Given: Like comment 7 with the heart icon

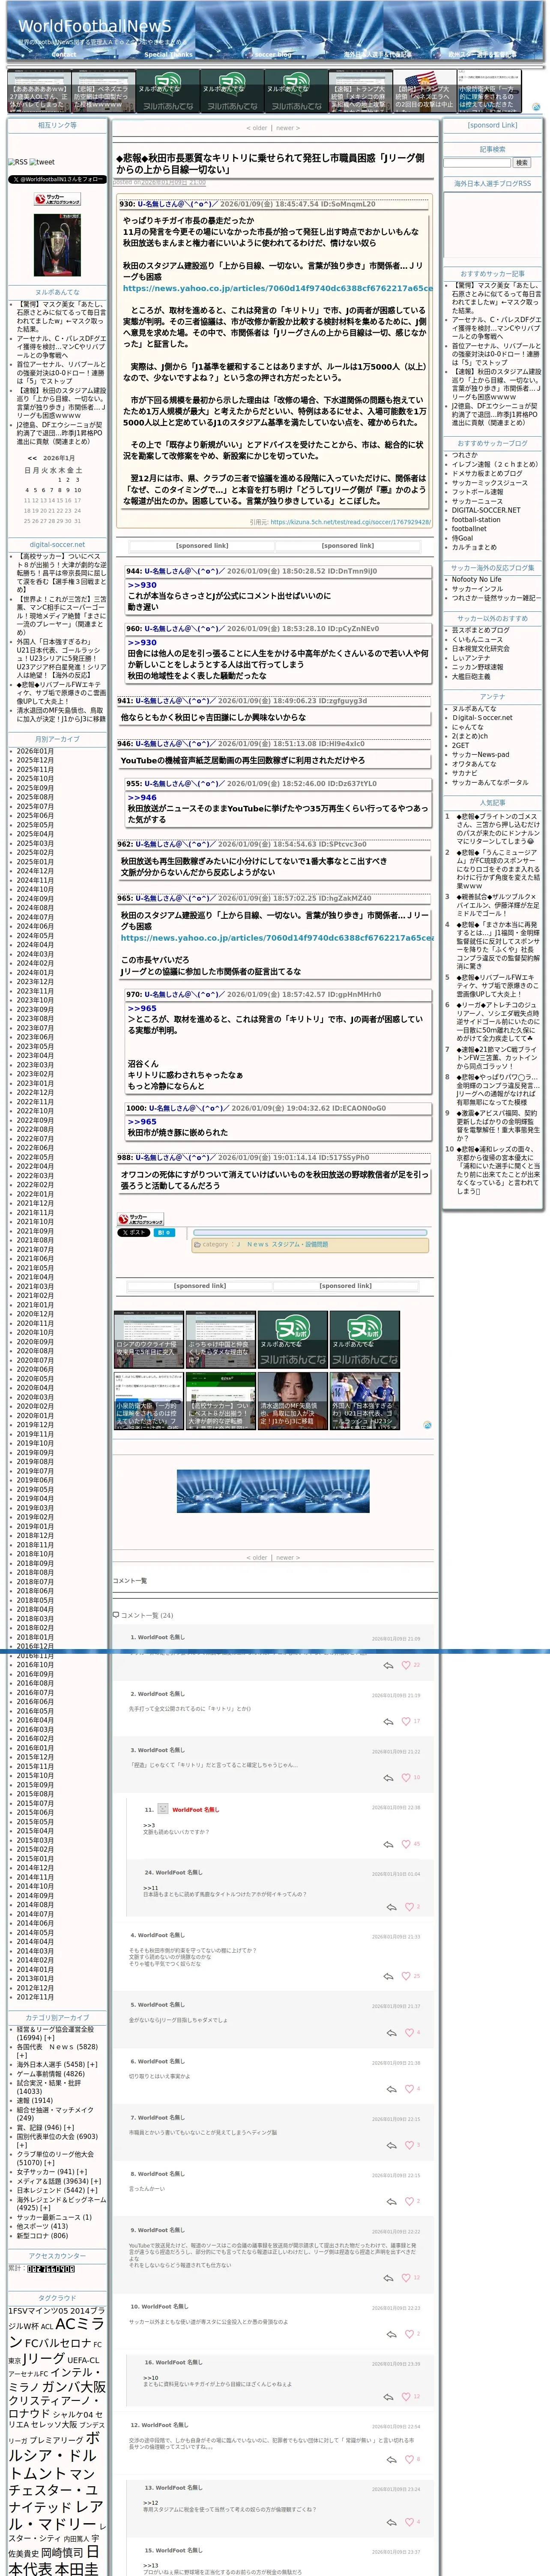Looking at the screenshot, I should point(408,2145).
